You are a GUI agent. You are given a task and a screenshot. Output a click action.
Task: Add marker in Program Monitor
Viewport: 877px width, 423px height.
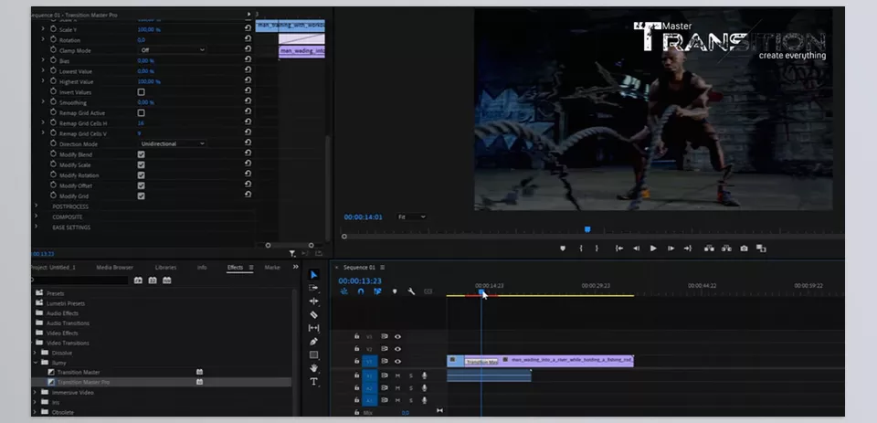[x=563, y=249]
